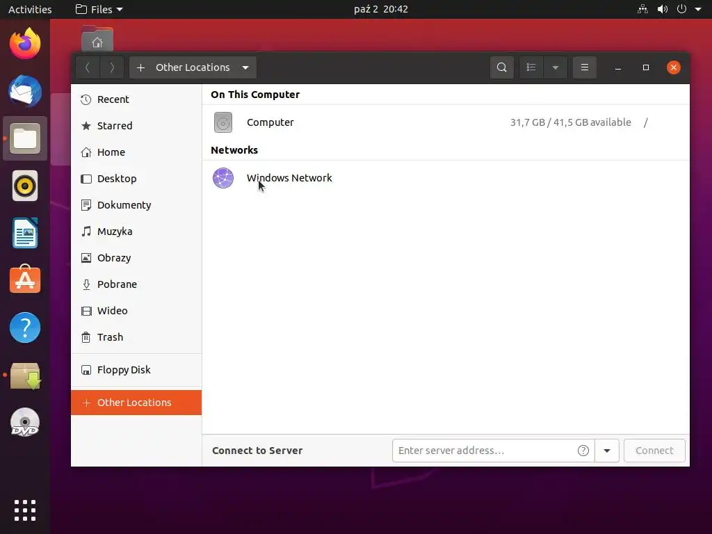
Task: Open Muzyka in the sidebar
Action: (x=136, y=232)
